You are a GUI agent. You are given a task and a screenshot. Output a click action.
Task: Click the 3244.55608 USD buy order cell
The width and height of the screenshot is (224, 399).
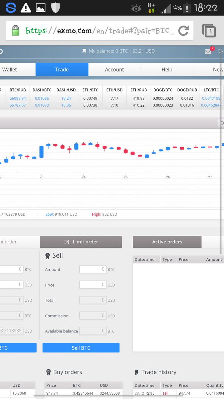pos(110,393)
